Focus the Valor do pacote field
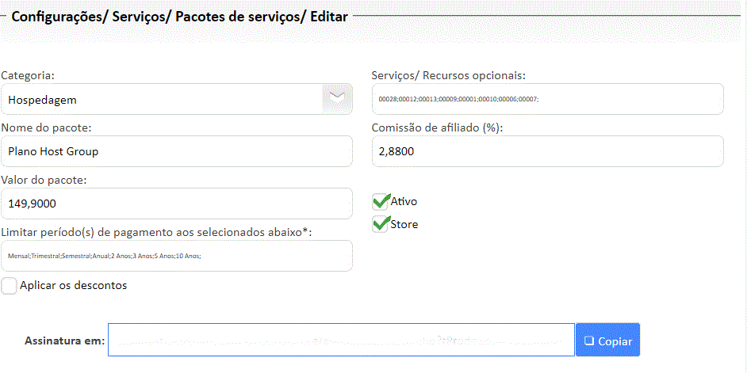The height and width of the screenshot is (373, 747). [177, 204]
